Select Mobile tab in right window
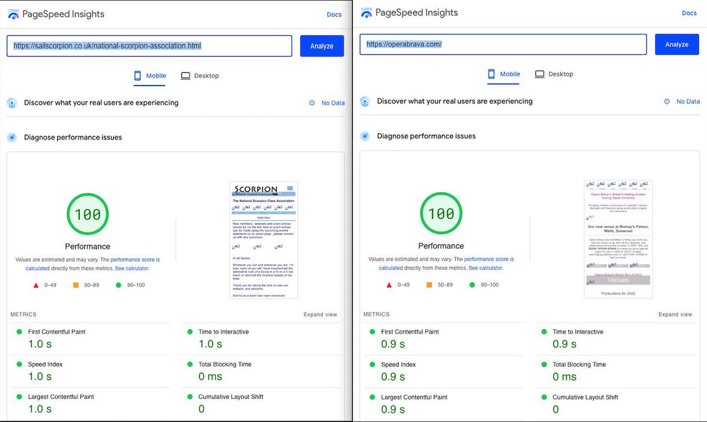 pyautogui.click(x=504, y=74)
